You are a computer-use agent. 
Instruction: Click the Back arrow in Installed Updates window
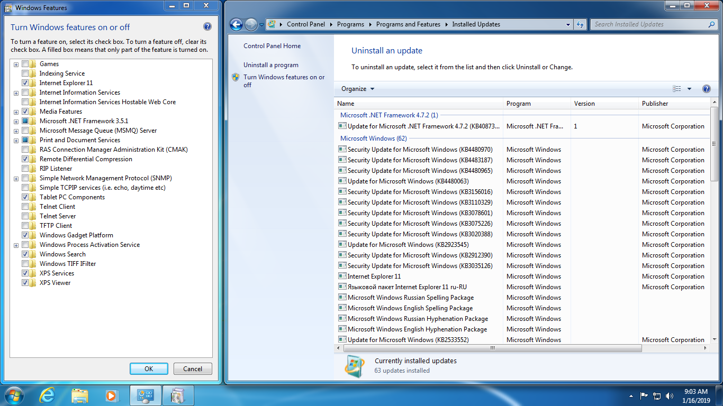pyautogui.click(x=236, y=24)
